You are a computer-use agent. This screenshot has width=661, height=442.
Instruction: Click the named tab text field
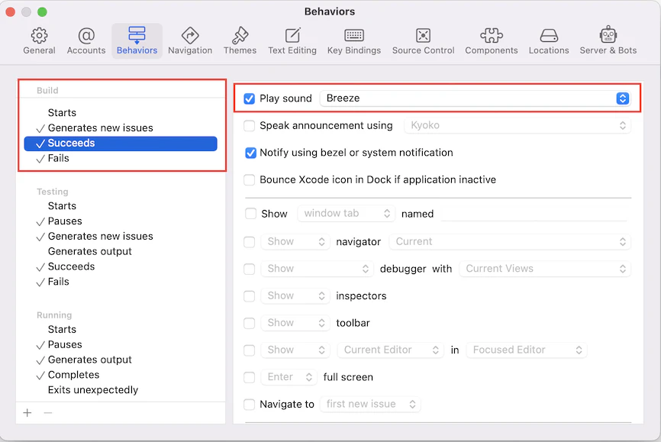[x=534, y=214]
